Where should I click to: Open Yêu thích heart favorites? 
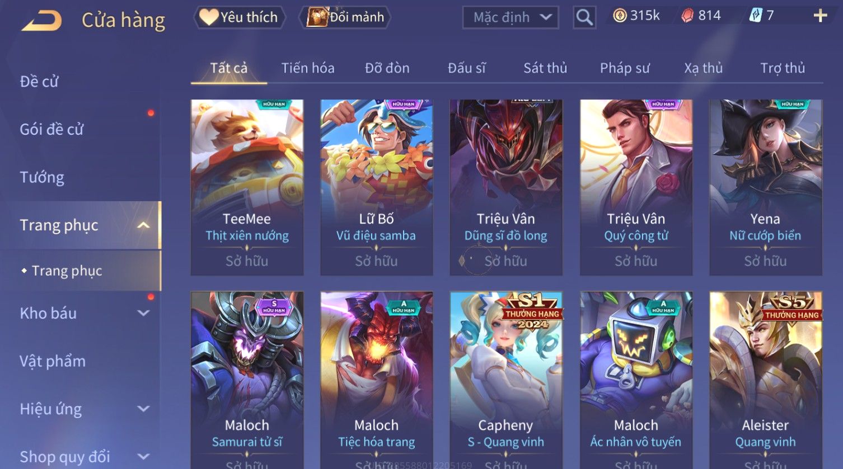239,17
